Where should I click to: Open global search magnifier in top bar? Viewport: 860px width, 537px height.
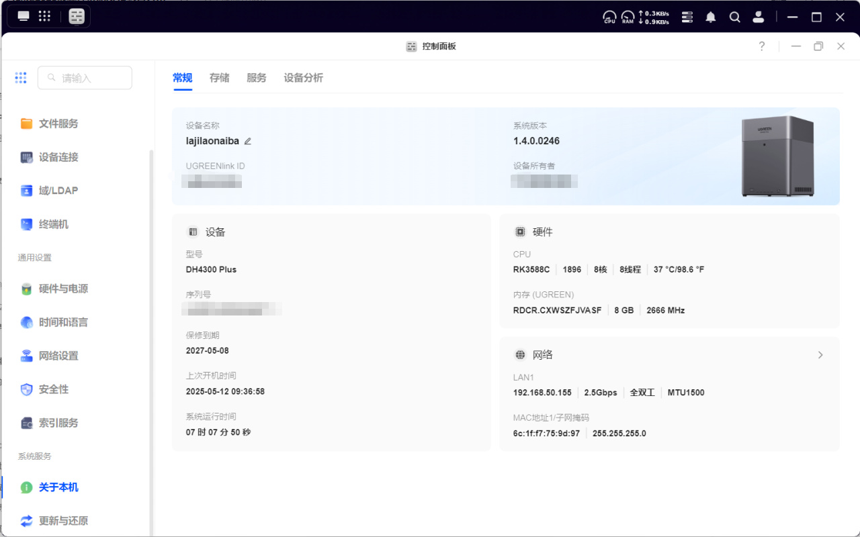735,17
